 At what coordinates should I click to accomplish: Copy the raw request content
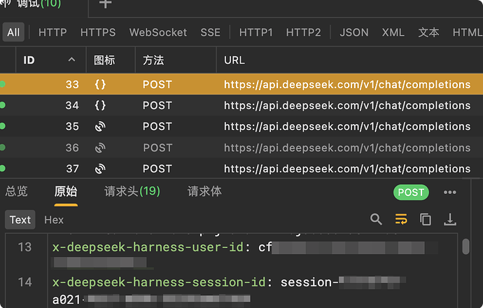426,219
